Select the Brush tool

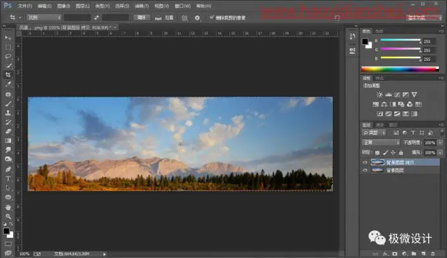(8, 104)
